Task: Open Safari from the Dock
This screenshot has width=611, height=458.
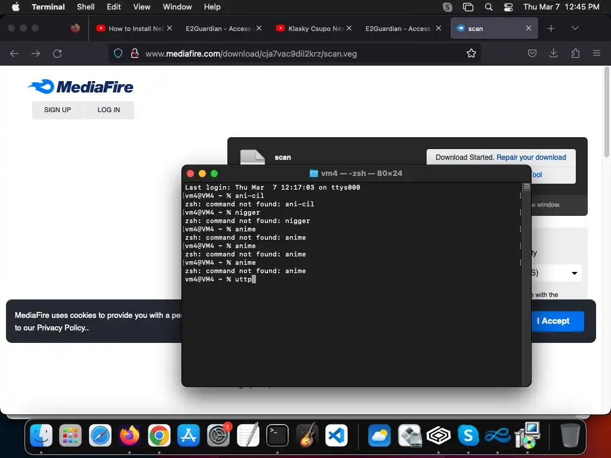Action: pos(100,435)
